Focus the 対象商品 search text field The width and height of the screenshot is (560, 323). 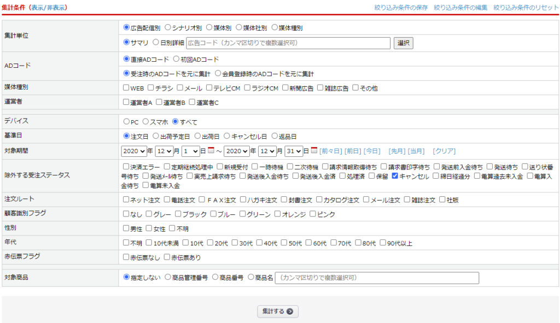tap(377, 278)
